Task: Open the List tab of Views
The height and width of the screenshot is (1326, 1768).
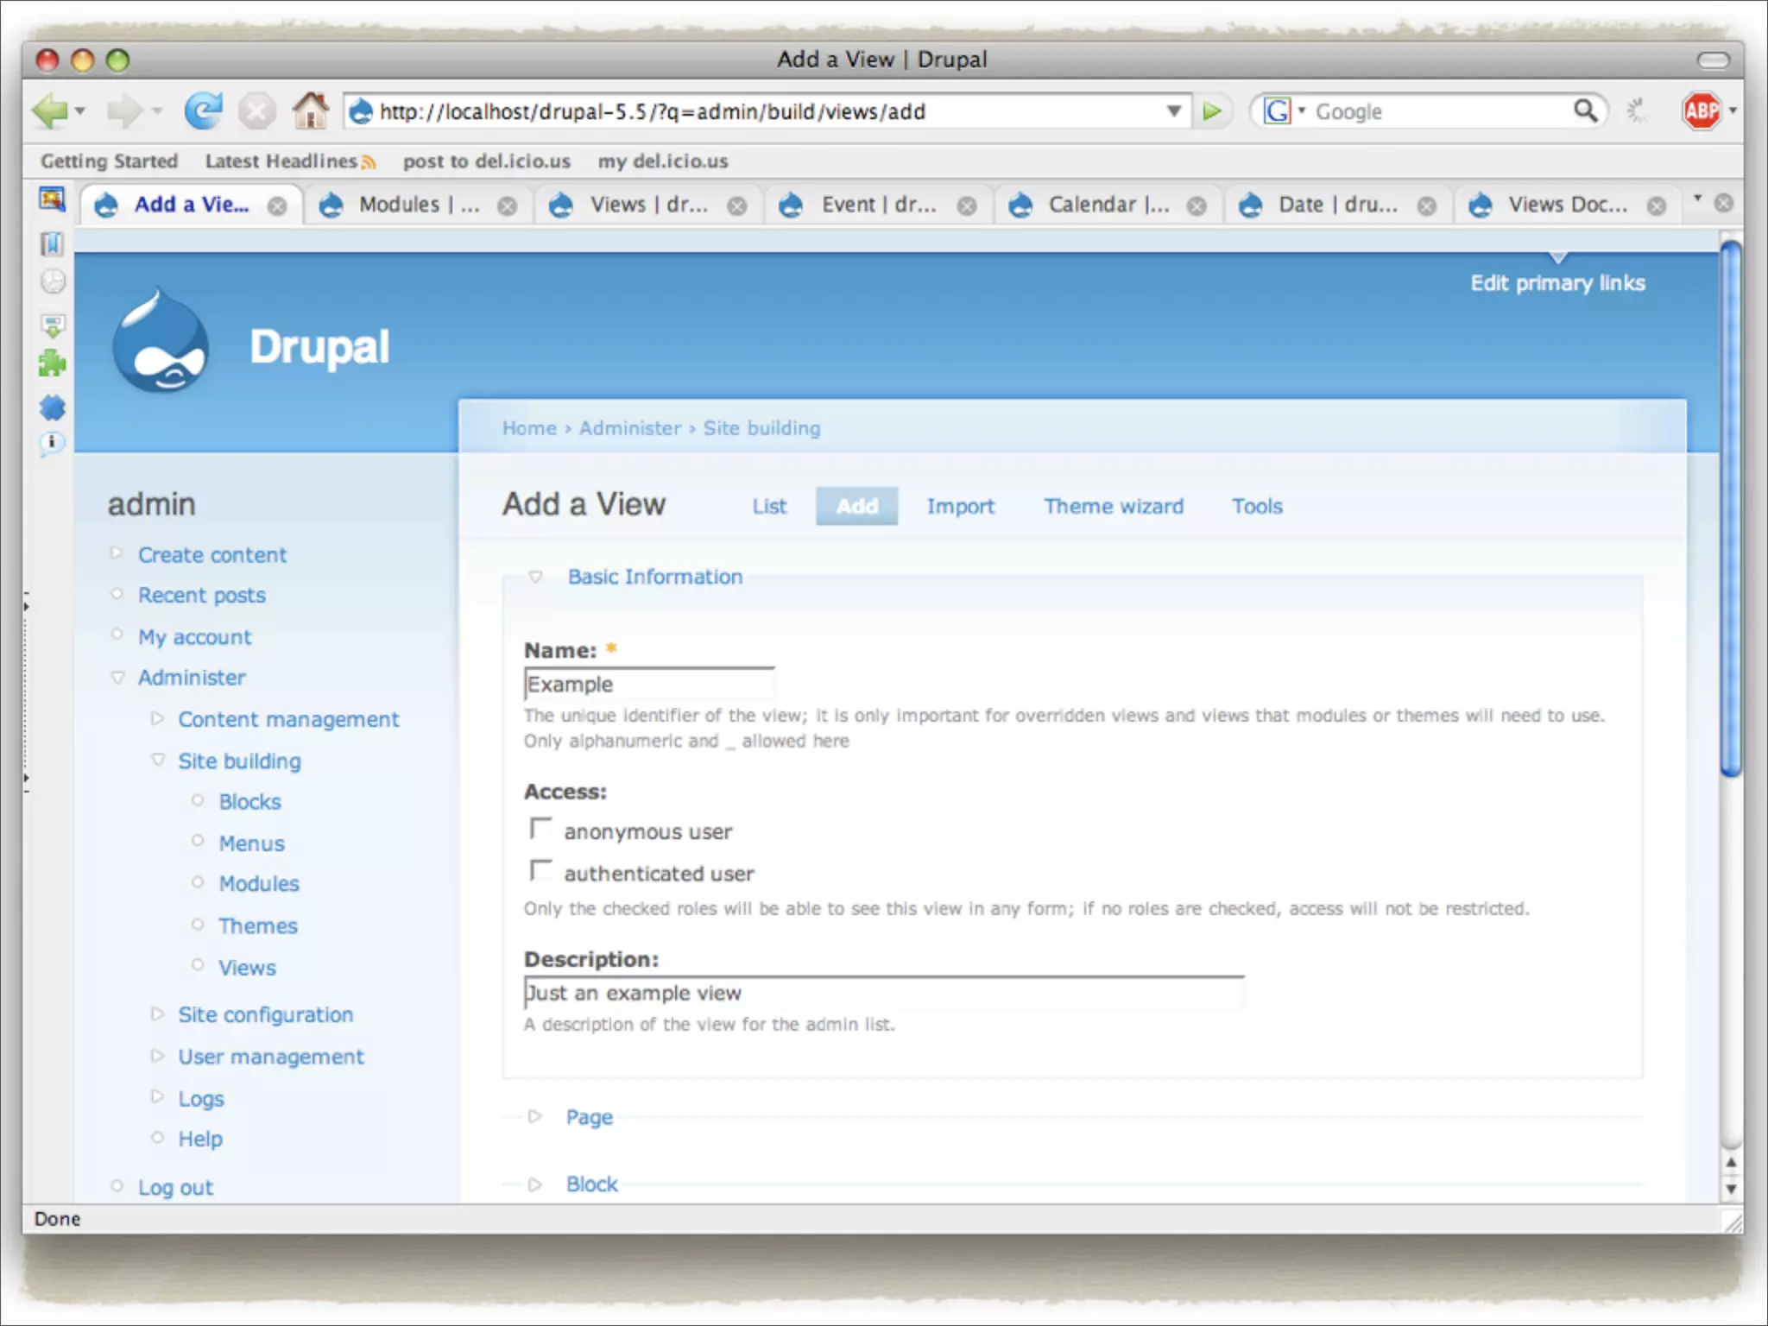Action: 769,507
